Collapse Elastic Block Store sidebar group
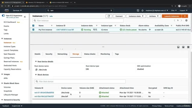The image size is (192, 108). (2, 83)
